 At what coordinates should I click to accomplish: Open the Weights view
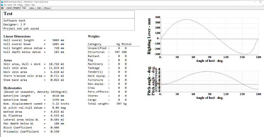17,8
